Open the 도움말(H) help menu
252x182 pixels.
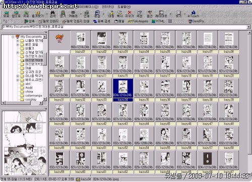point(124,7)
